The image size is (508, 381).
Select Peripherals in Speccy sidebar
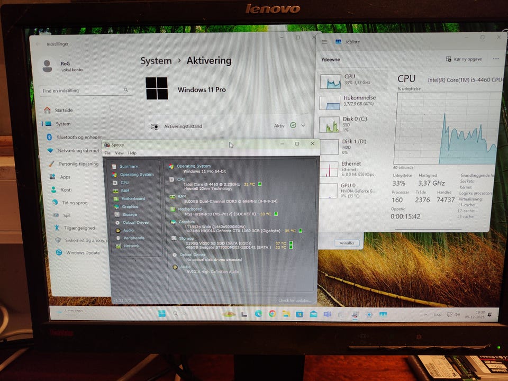[x=133, y=238]
